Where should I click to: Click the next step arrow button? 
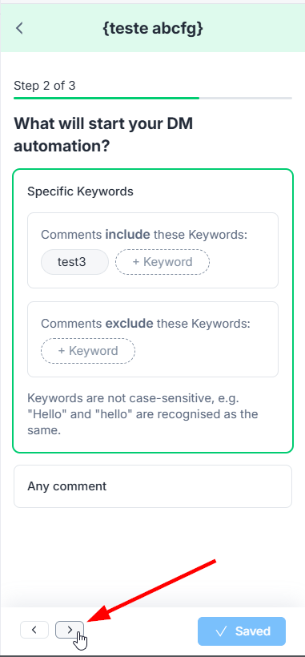click(x=70, y=629)
